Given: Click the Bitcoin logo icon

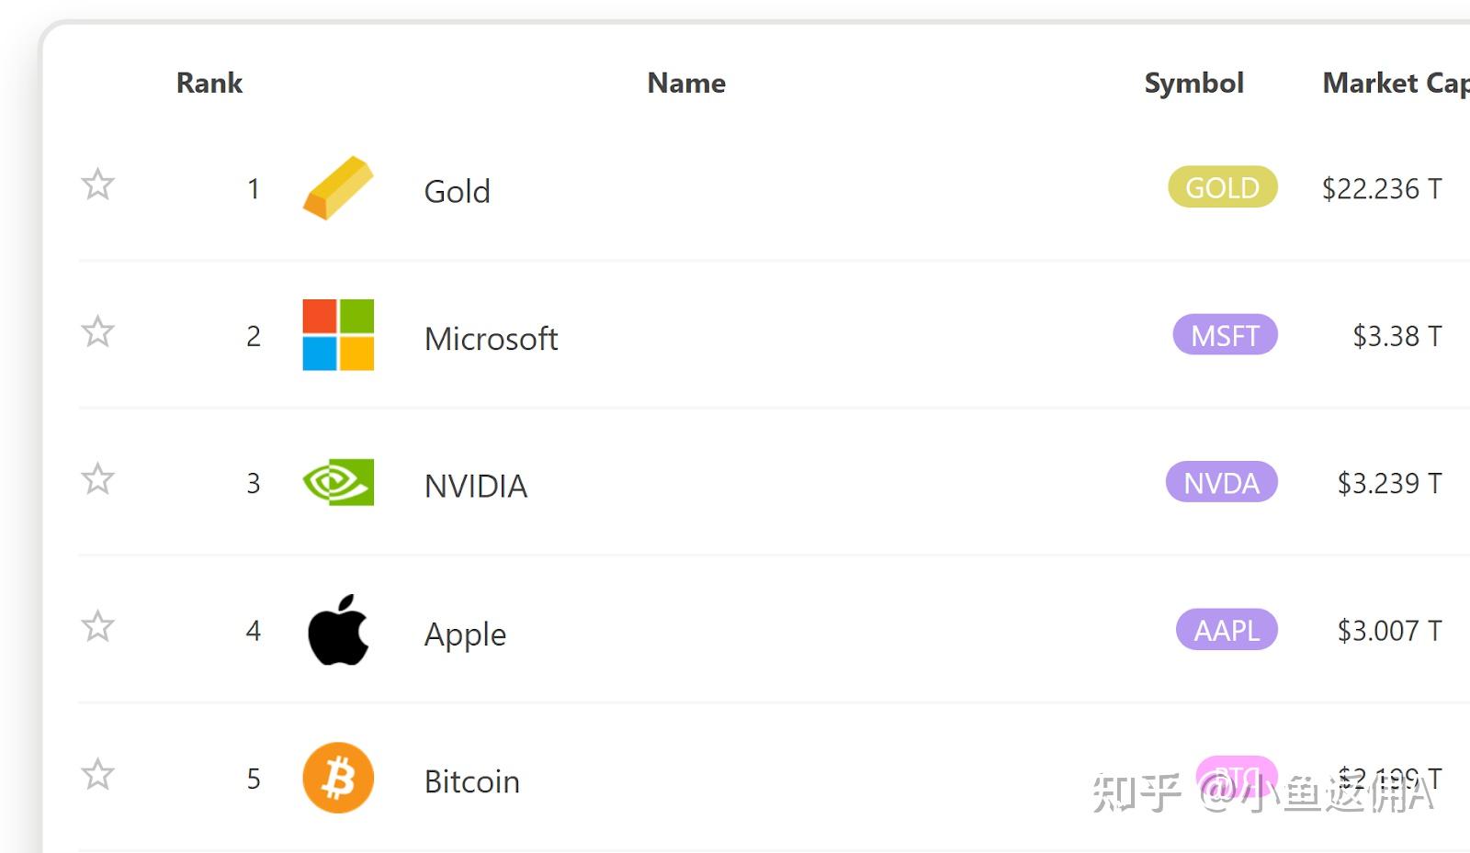Looking at the screenshot, I should 338,778.
